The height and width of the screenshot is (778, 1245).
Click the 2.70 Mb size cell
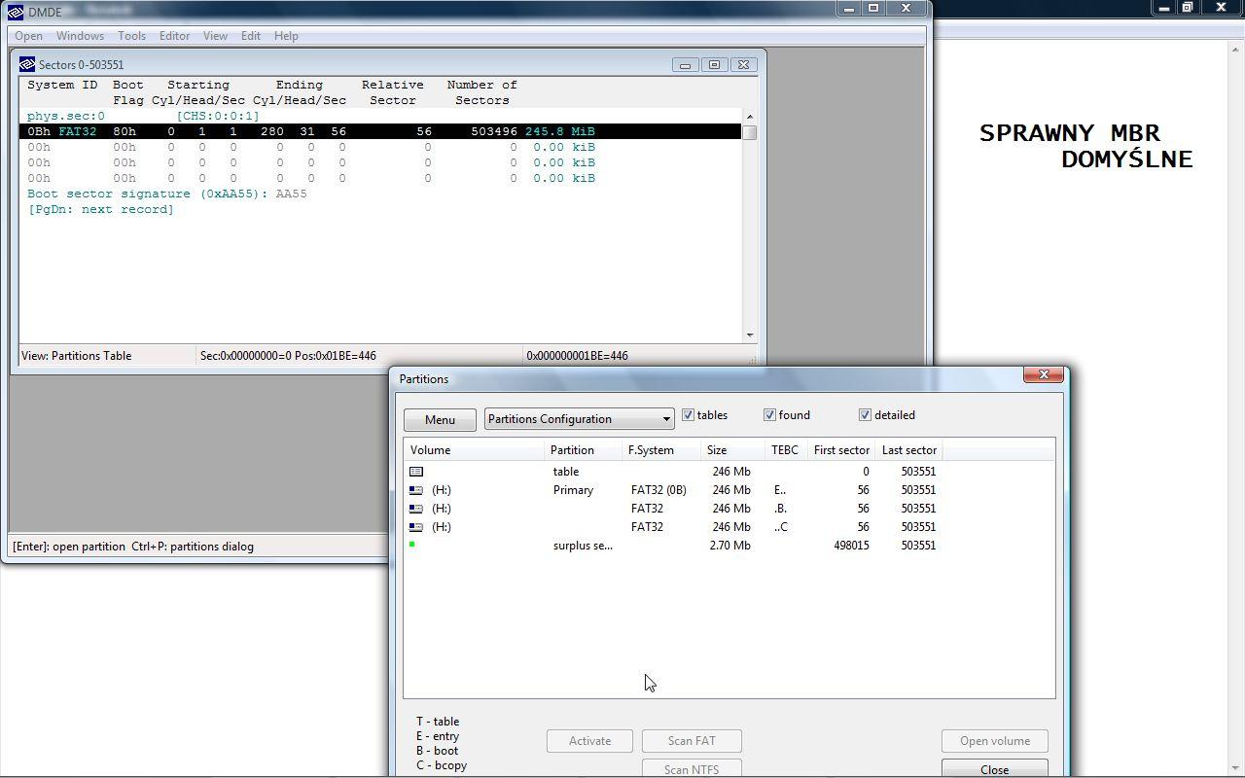[x=730, y=546]
